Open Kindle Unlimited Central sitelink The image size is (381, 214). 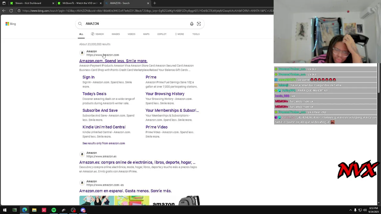click(104, 127)
